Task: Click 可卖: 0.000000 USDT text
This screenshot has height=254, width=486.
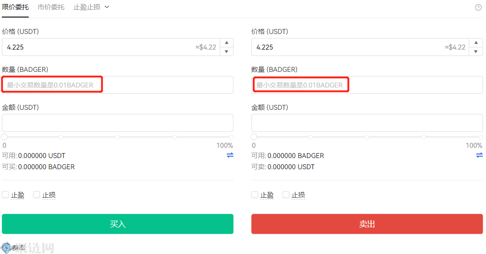Action: pyautogui.click(x=283, y=167)
